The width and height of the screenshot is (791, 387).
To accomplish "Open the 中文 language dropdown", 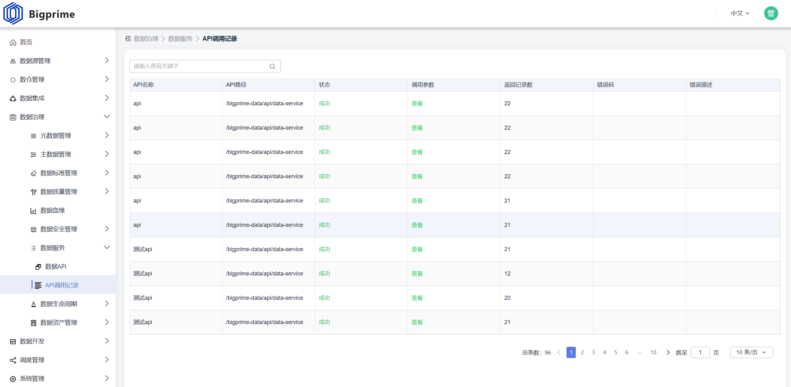I will click(740, 13).
